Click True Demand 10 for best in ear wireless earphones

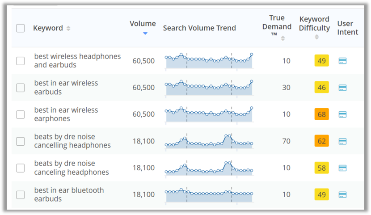coord(286,114)
